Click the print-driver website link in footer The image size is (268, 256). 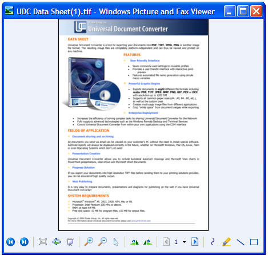click(x=141, y=221)
